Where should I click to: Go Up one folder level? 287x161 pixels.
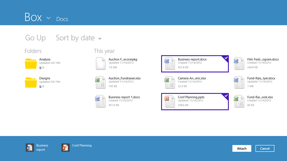click(35, 38)
